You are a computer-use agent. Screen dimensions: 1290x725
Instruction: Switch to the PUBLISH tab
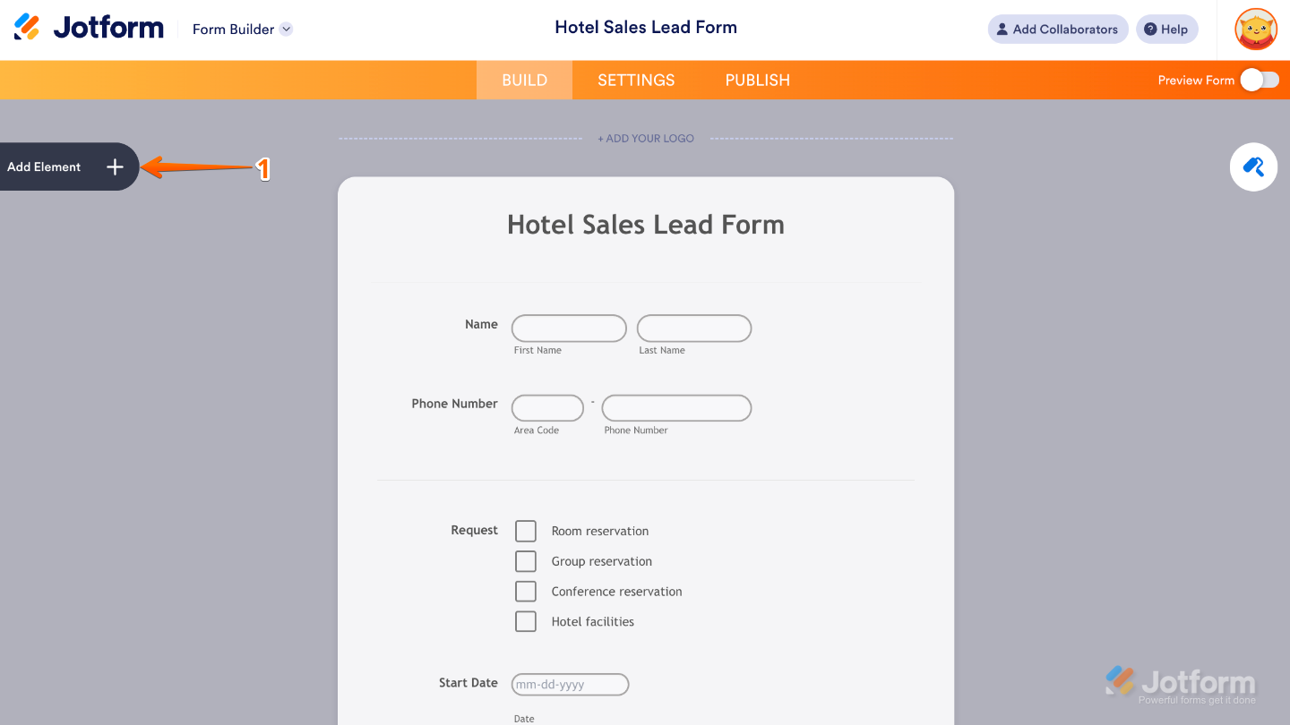click(x=757, y=80)
